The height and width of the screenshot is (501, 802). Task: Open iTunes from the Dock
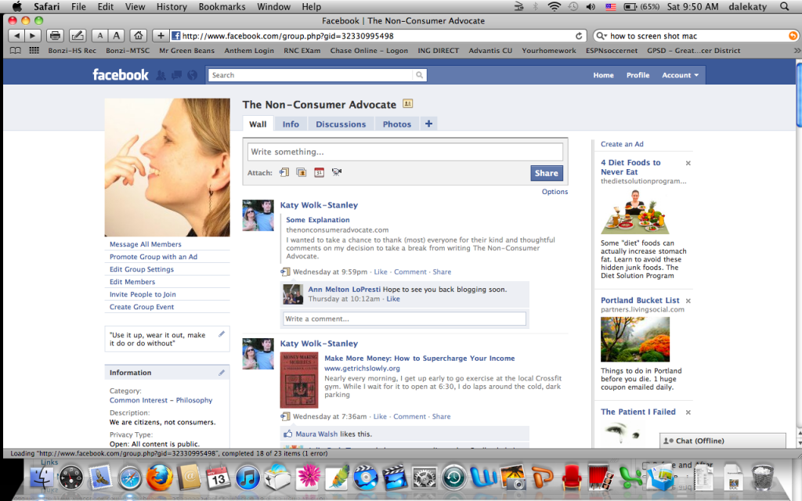(x=248, y=478)
